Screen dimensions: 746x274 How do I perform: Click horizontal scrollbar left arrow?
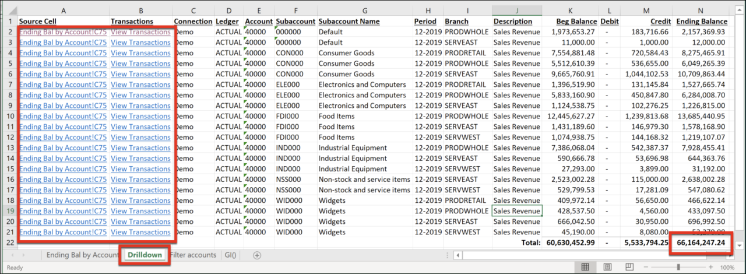pos(458,255)
